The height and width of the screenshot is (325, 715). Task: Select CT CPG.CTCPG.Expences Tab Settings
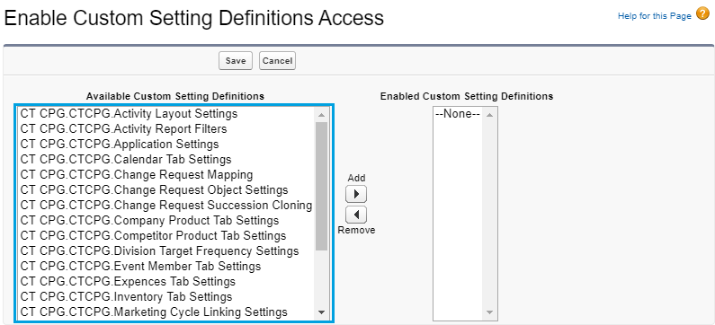[166, 281]
